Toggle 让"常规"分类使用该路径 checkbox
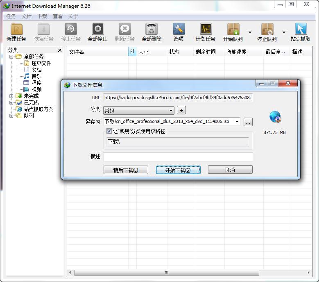319x282 pixels. pyautogui.click(x=109, y=131)
